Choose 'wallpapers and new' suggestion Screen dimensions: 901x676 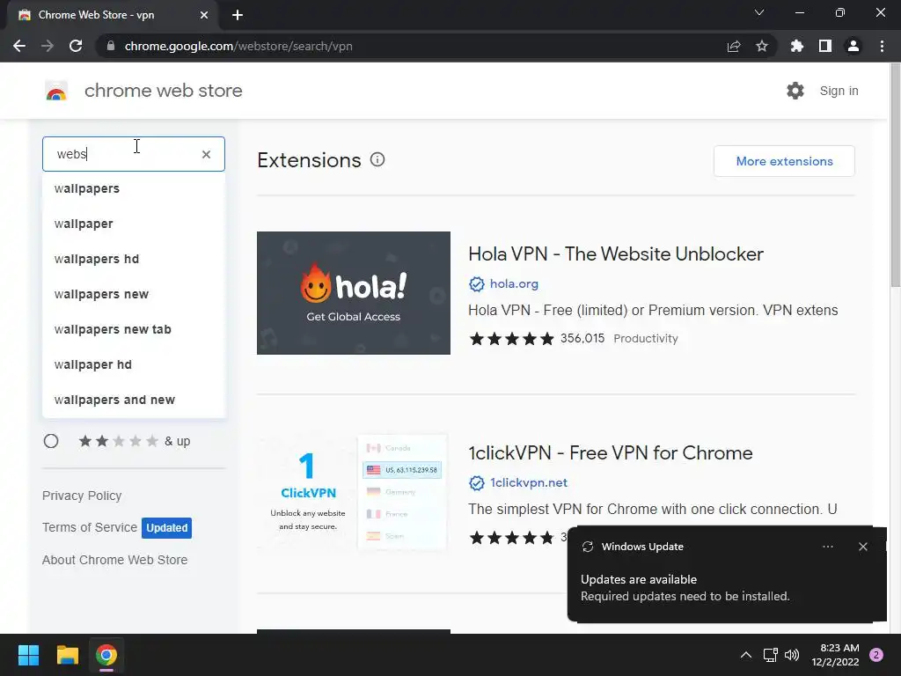coord(134,400)
